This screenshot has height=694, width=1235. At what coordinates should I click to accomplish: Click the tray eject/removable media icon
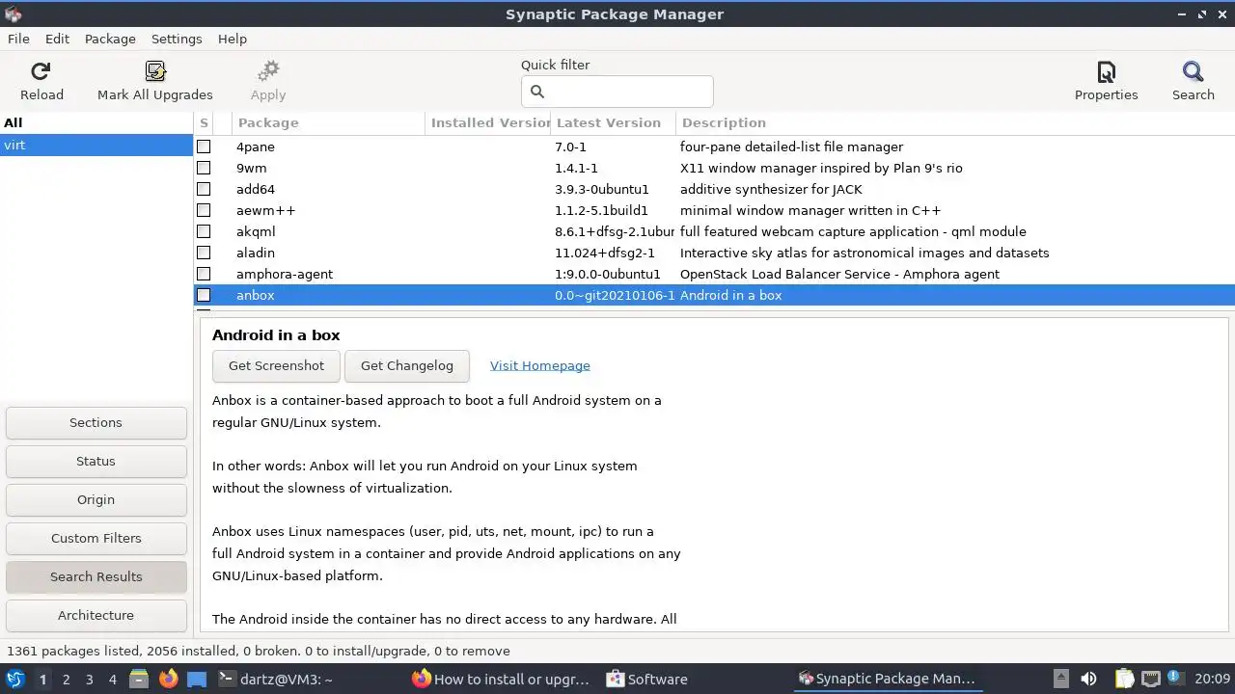1060,679
